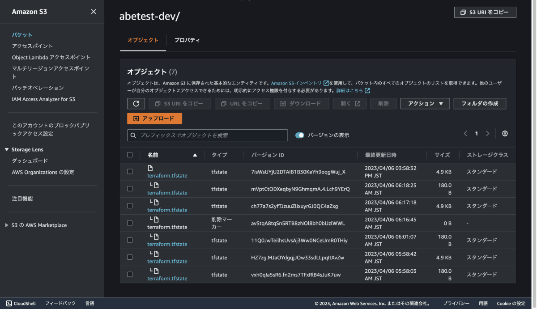
Task: Click file icon of version 7isWsUYjU2DTAIB1B30KeYh9oqgWuj_X
Action: coord(150,168)
